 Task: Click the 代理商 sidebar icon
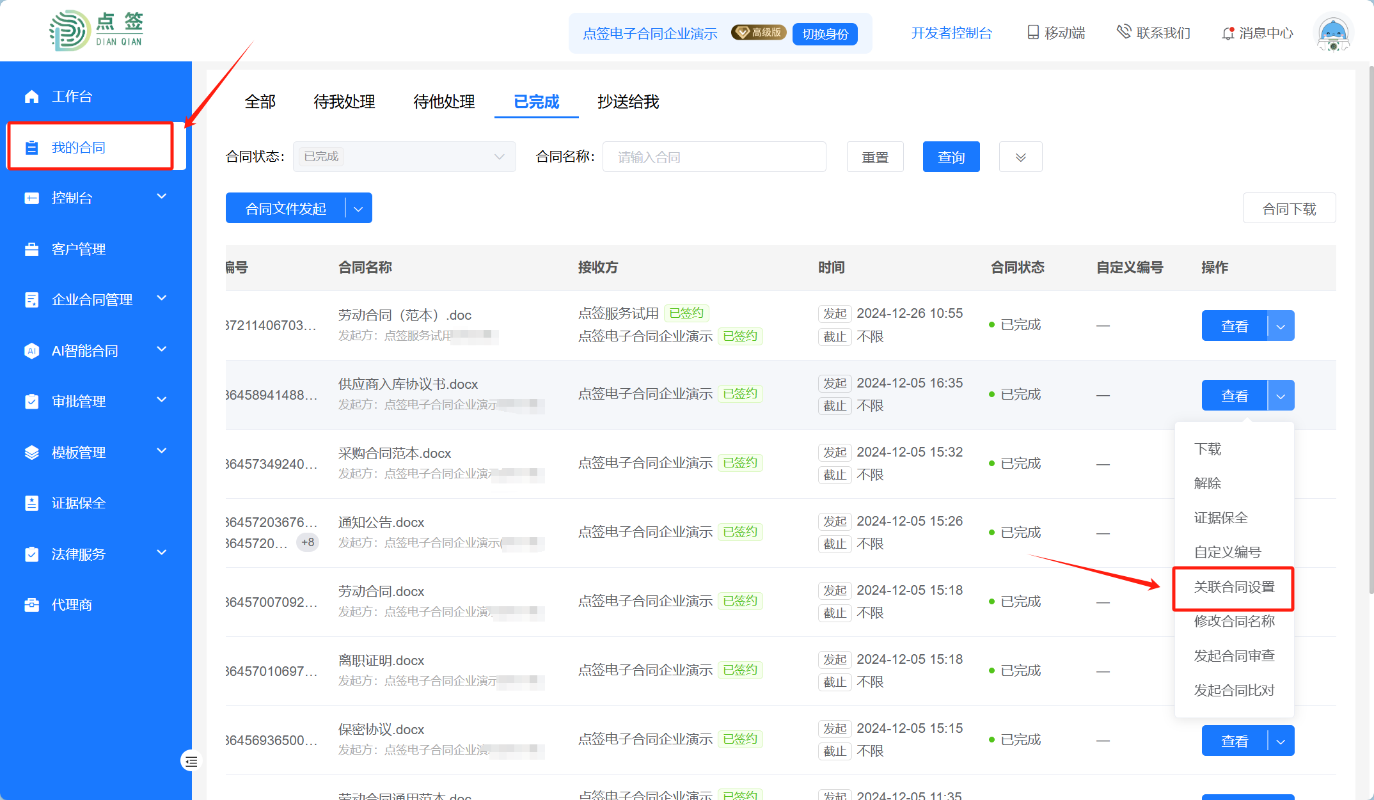coord(32,605)
